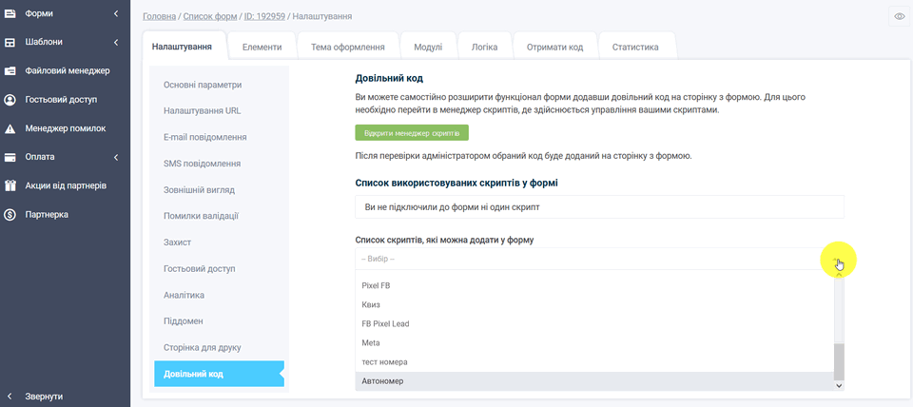Click the Акции від партнерів gift icon
This screenshot has width=913, height=407.
pos(10,185)
